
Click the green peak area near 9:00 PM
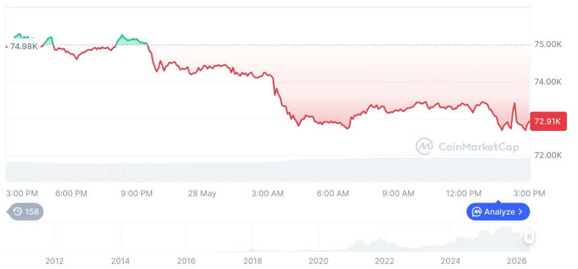[x=130, y=40]
